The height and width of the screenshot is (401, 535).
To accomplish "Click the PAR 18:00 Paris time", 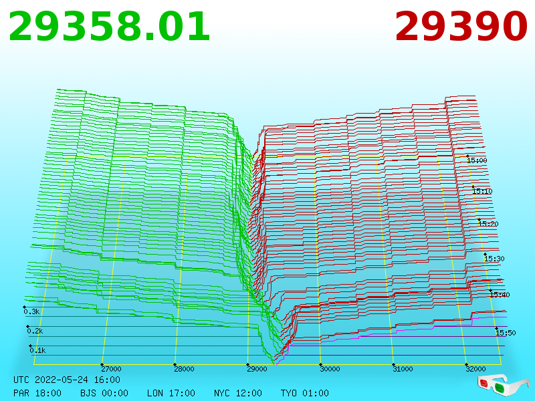I will [37, 393].
